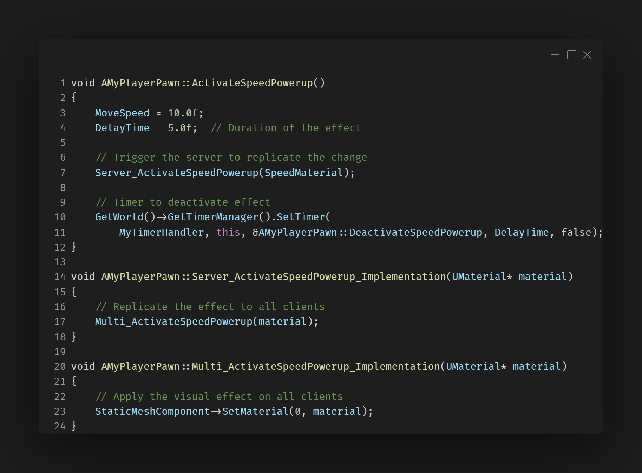The height and width of the screenshot is (473, 642).
Task: Click the MyTimerHandler argument
Action: (x=161, y=233)
